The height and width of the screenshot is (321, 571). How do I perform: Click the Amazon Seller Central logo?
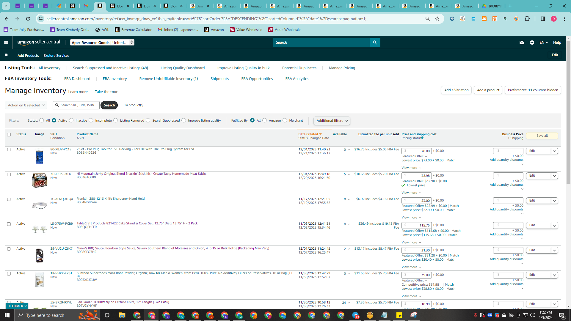point(39,42)
